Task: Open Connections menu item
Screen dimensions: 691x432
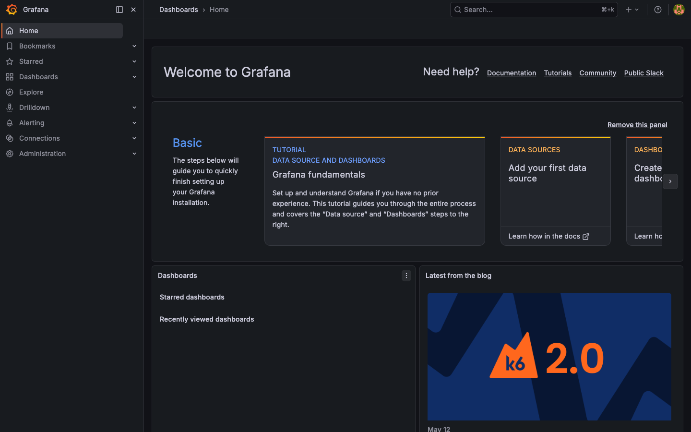Action: click(39, 138)
